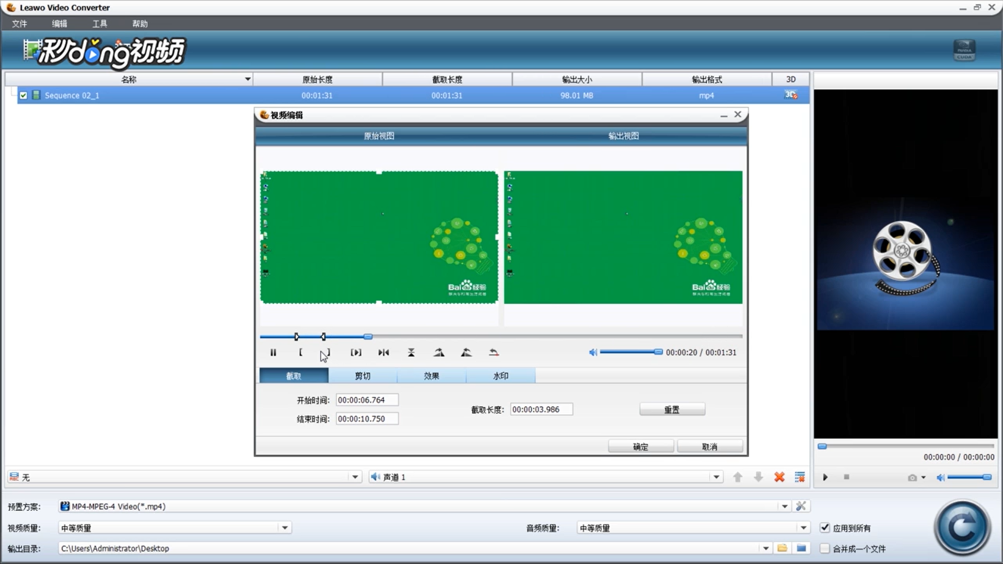Switch to the 剪切 tab

(x=363, y=375)
